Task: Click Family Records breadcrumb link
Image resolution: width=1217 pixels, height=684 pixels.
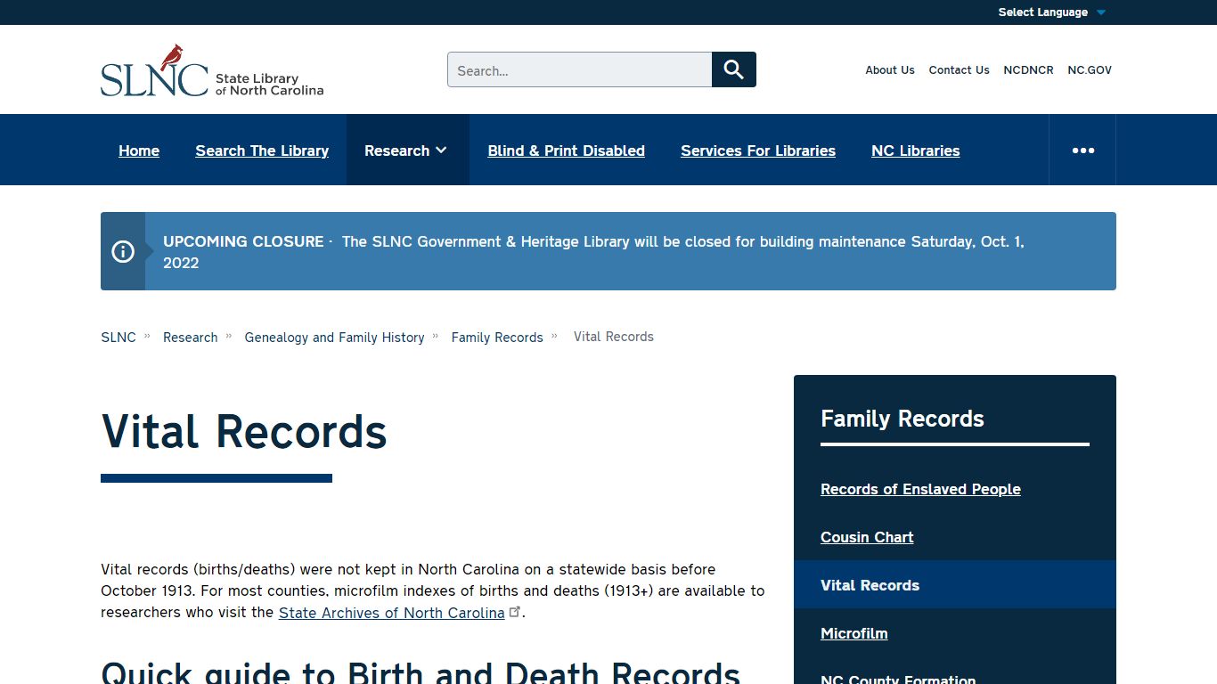Action: point(497,338)
